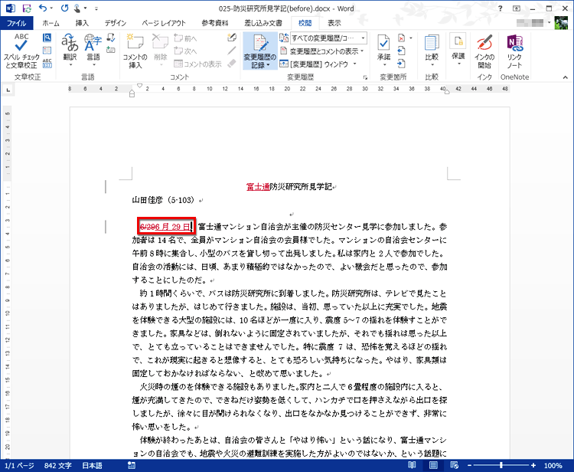Click the Undo icon

click(43, 8)
